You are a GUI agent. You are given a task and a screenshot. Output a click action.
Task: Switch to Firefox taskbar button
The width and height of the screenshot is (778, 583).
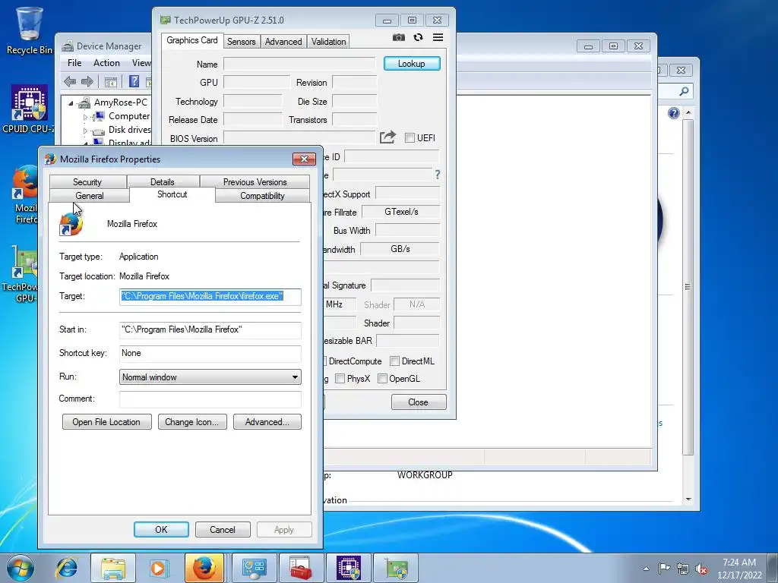204,568
